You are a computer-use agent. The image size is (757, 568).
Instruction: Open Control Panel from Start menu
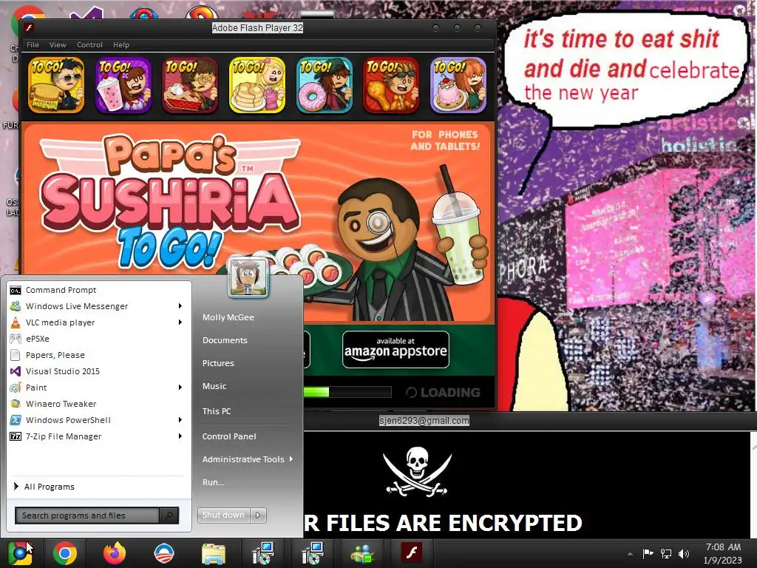[x=229, y=436]
